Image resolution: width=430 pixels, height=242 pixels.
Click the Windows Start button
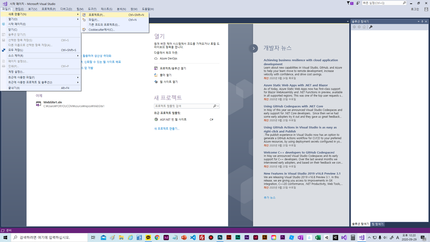(5, 237)
